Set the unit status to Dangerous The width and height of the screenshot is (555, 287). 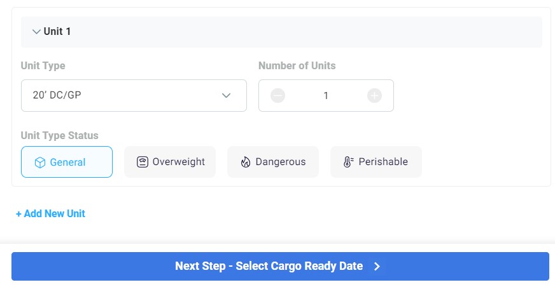coord(273,162)
